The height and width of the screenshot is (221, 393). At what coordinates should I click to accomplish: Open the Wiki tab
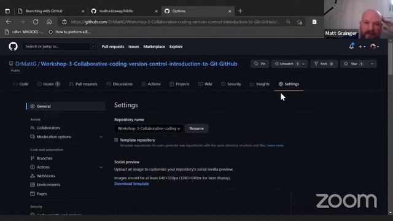pos(205,84)
